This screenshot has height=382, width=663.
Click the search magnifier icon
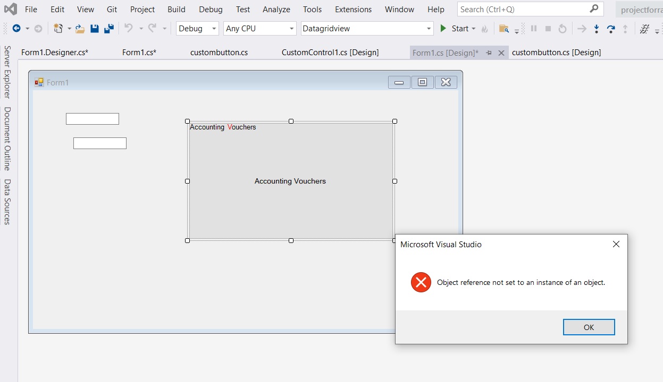coord(594,9)
